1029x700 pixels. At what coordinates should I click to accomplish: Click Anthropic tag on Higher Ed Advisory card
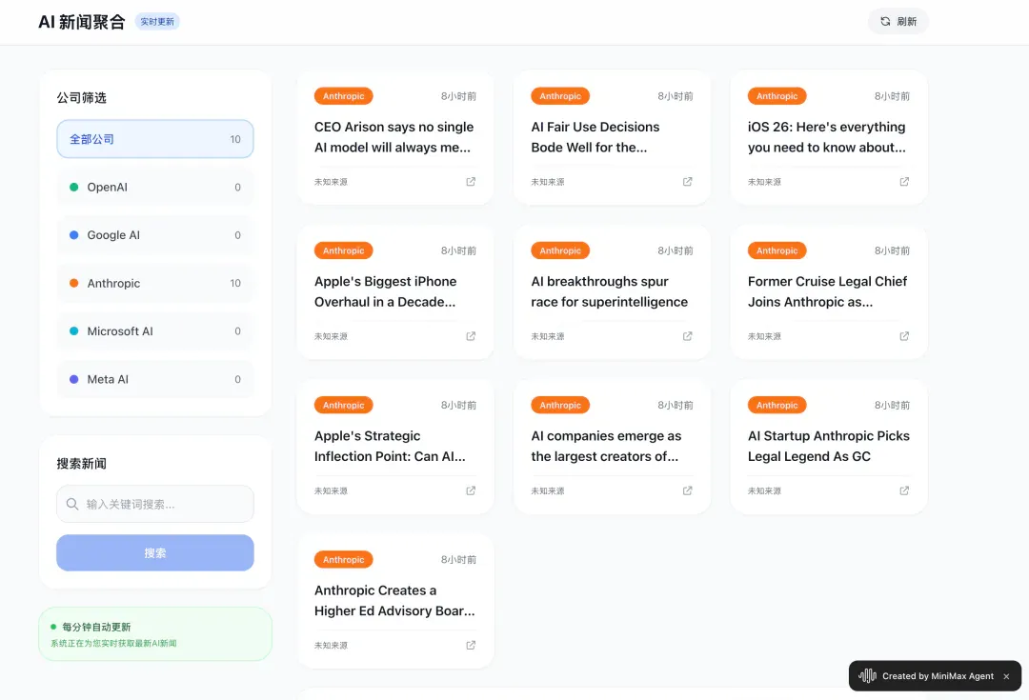[343, 560]
